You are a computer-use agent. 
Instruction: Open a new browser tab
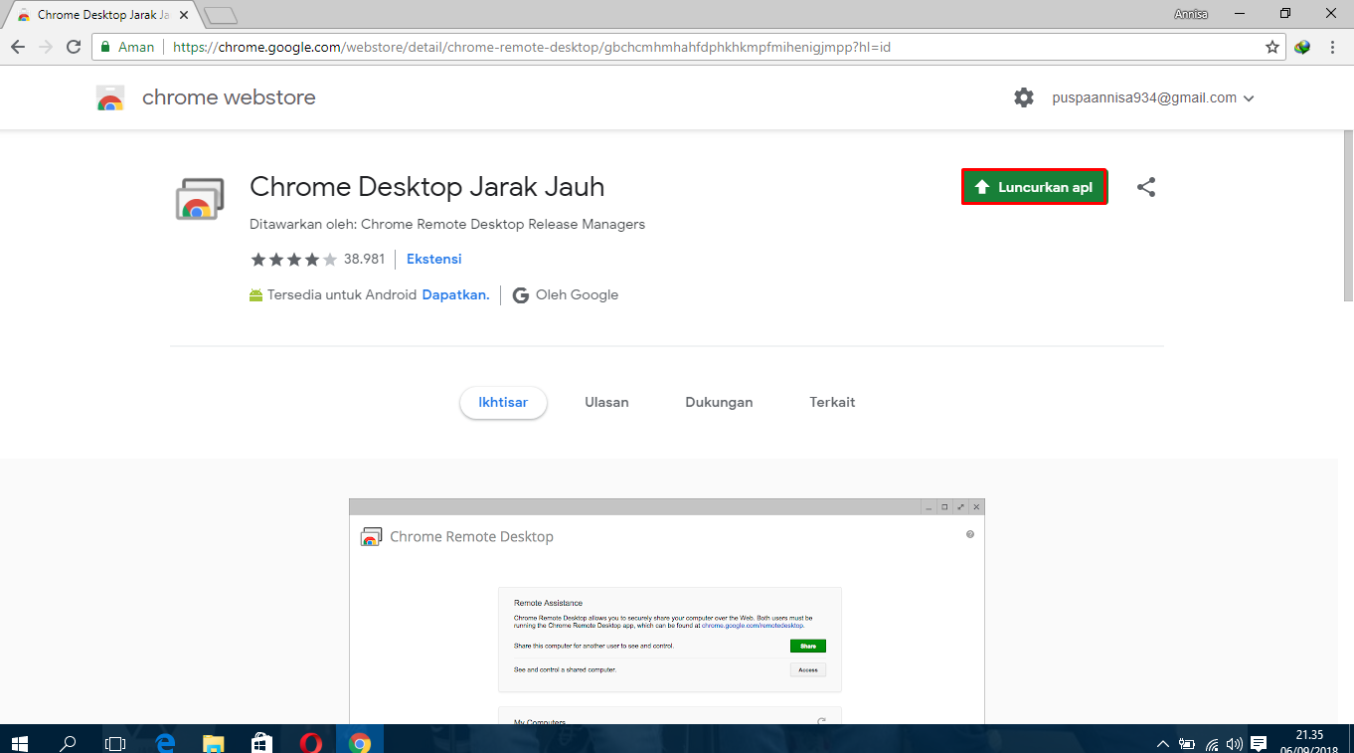pyautogui.click(x=220, y=15)
